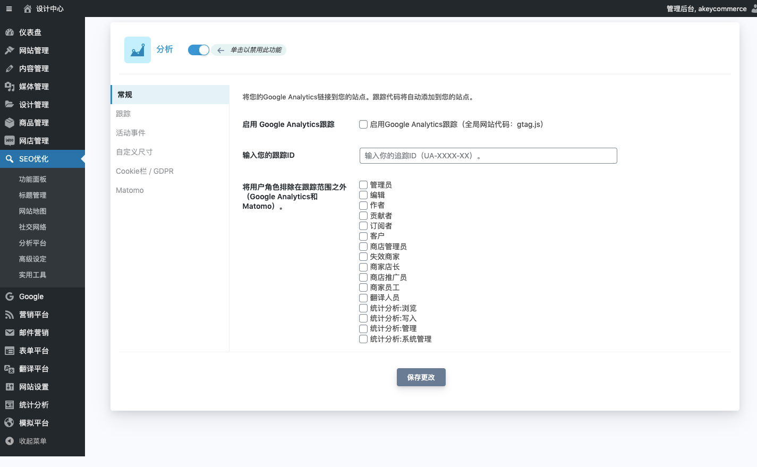This screenshot has height=467, width=757.
Task: Open 分析平台 submenu item
Action: [42, 243]
